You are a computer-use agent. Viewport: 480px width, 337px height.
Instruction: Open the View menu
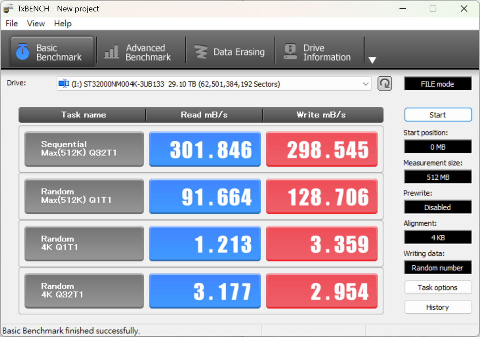pos(35,23)
